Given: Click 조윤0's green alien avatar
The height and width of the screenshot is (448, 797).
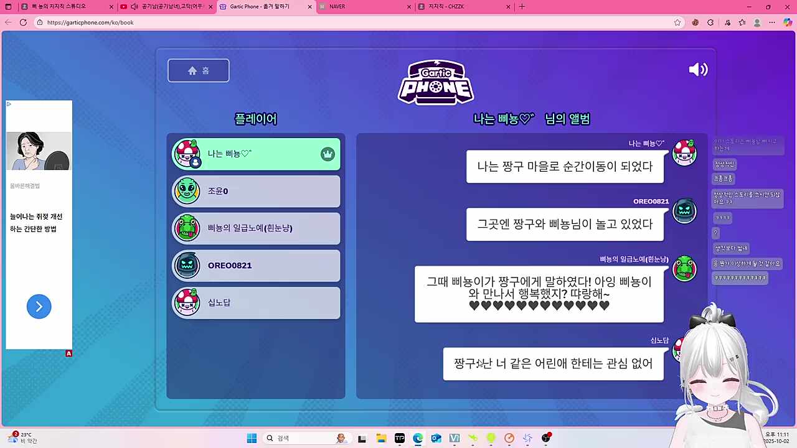Looking at the screenshot, I should [187, 190].
